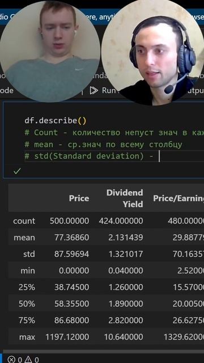Click the Price count value 500.00000
The image size is (204, 363).
[69, 221]
